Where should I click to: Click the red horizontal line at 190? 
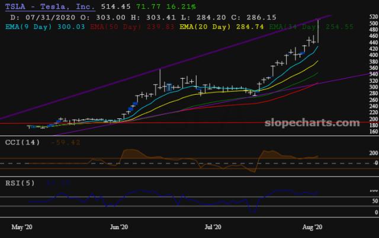click(x=189, y=123)
